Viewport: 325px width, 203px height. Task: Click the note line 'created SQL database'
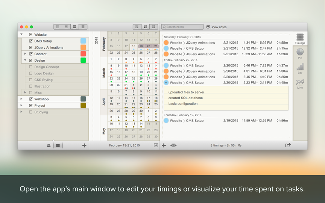(x=185, y=98)
